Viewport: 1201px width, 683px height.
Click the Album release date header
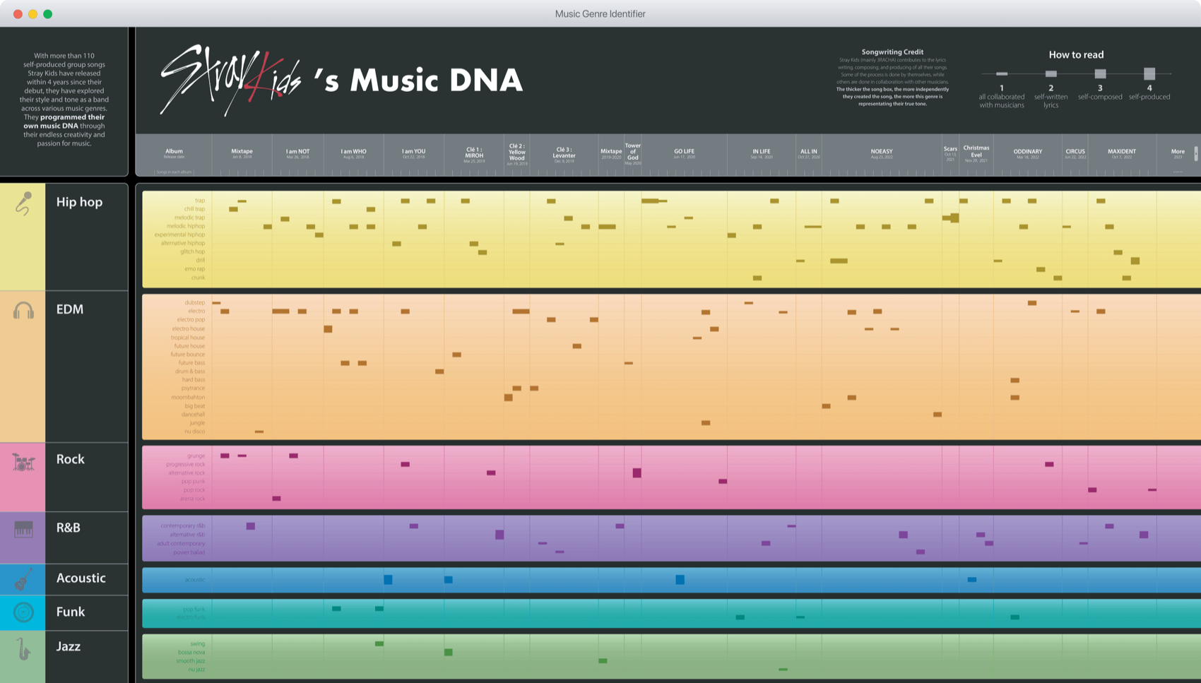click(x=174, y=153)
